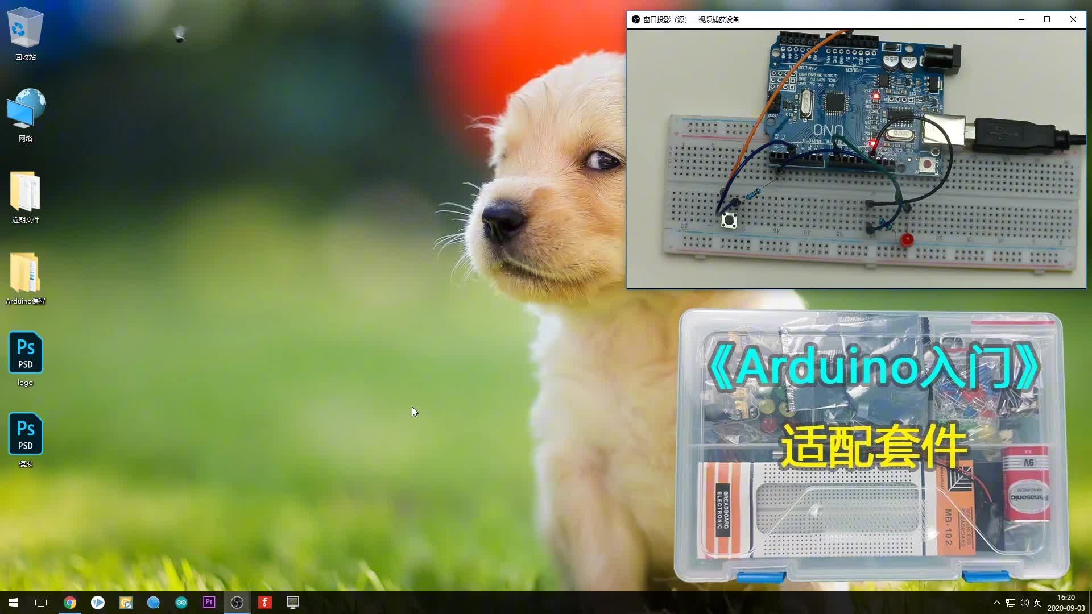
Task: Open the blue globe app in the taskbar
Action: point(154,603)
